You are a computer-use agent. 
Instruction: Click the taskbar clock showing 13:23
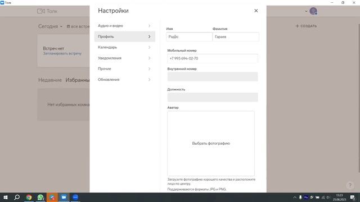[339, 197]
